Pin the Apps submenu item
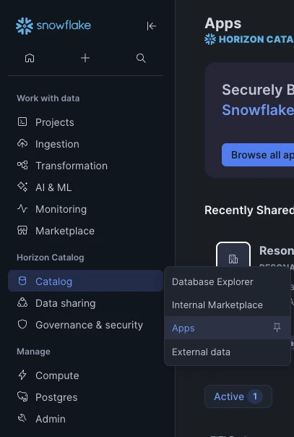 (x=277, y=328)
